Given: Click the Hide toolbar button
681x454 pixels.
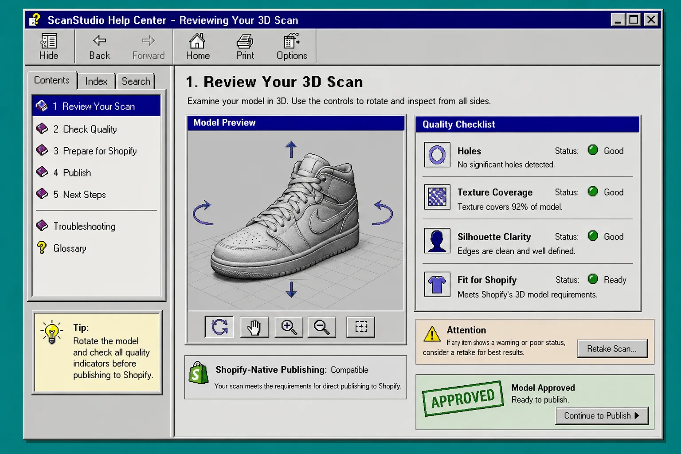Looking at the screenshot, I should click(x=49, y=46).
